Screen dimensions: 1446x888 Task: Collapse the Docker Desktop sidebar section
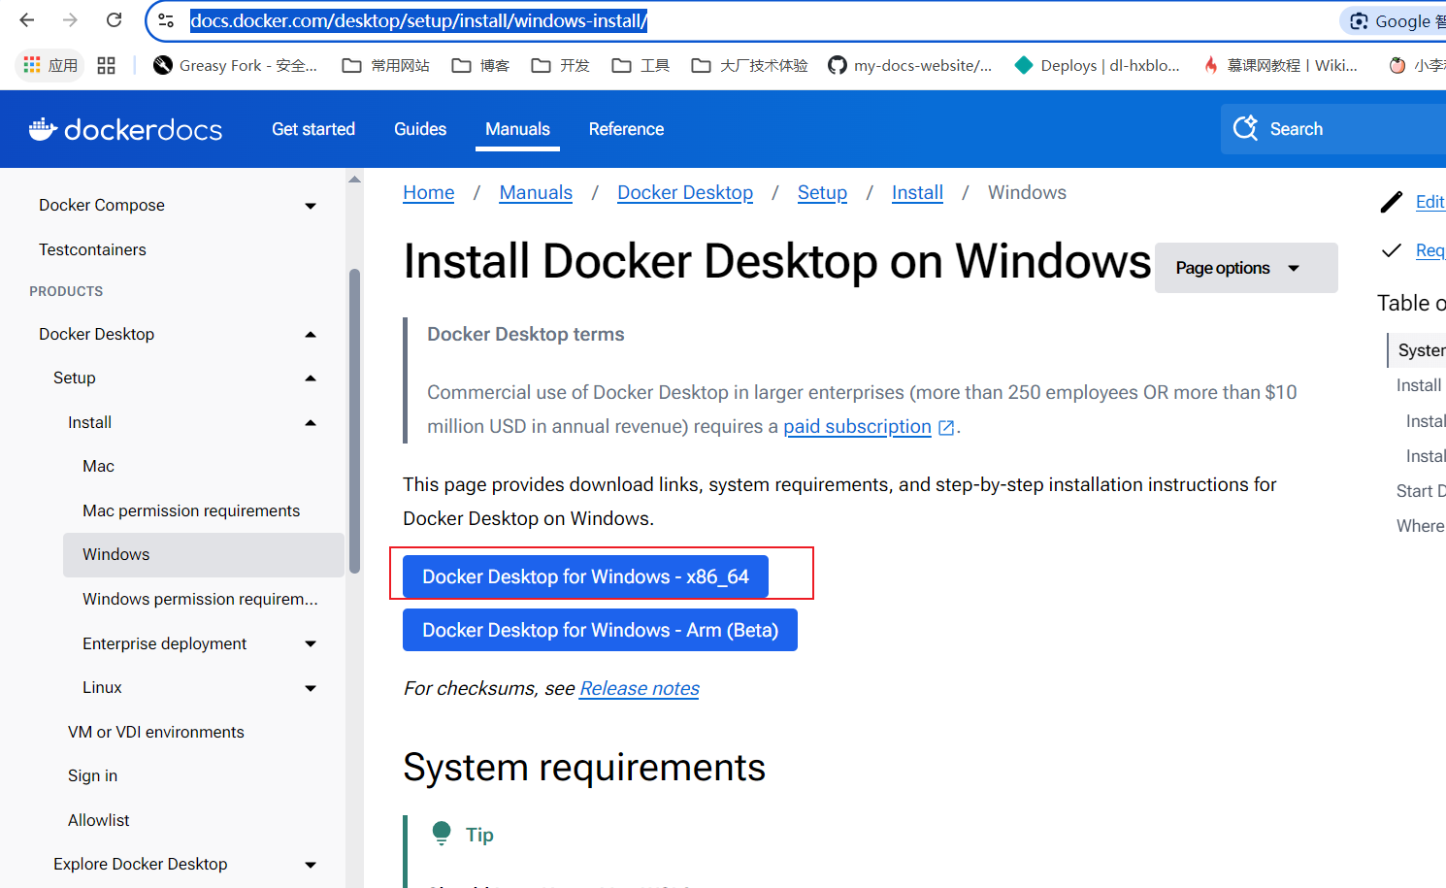pos(311,335)
